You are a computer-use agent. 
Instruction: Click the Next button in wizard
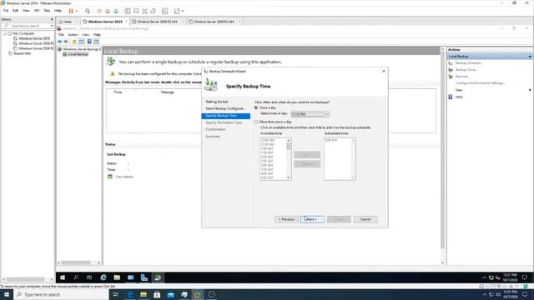[x=312, y=219]
